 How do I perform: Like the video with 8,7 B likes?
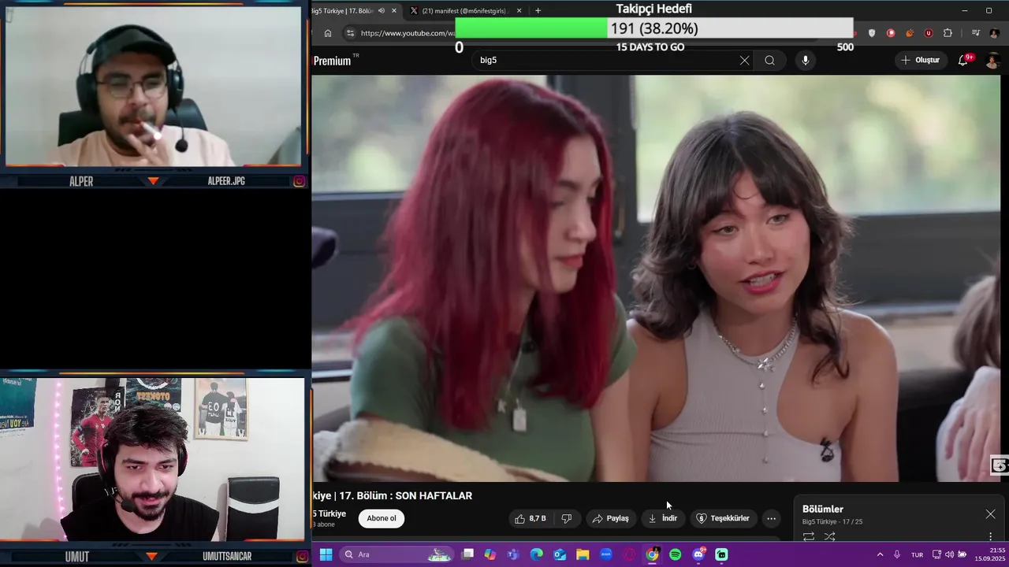pos(530,518)
